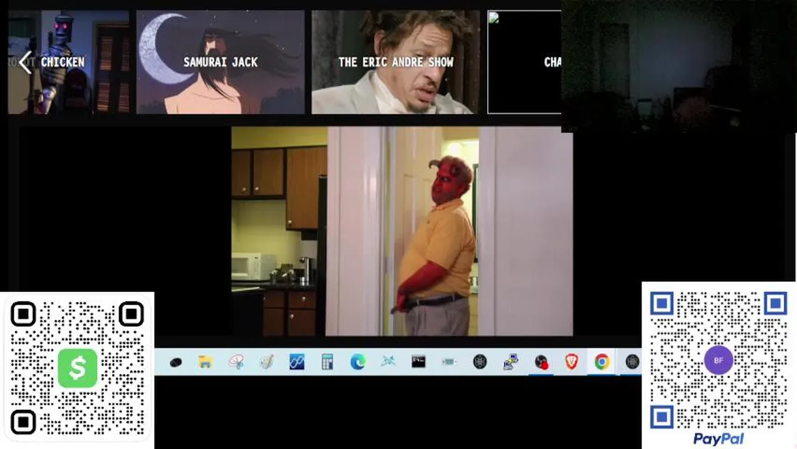The width and height of the screenshot is (797, 449).
Task: Click the PayPal logo text under the QR code
Action: (718, 439)
